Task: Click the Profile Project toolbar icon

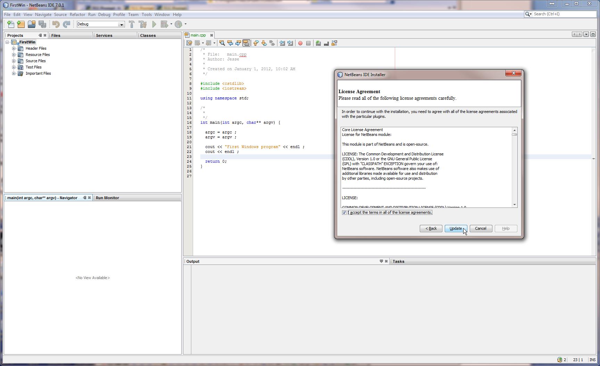Action: [178, 24]
